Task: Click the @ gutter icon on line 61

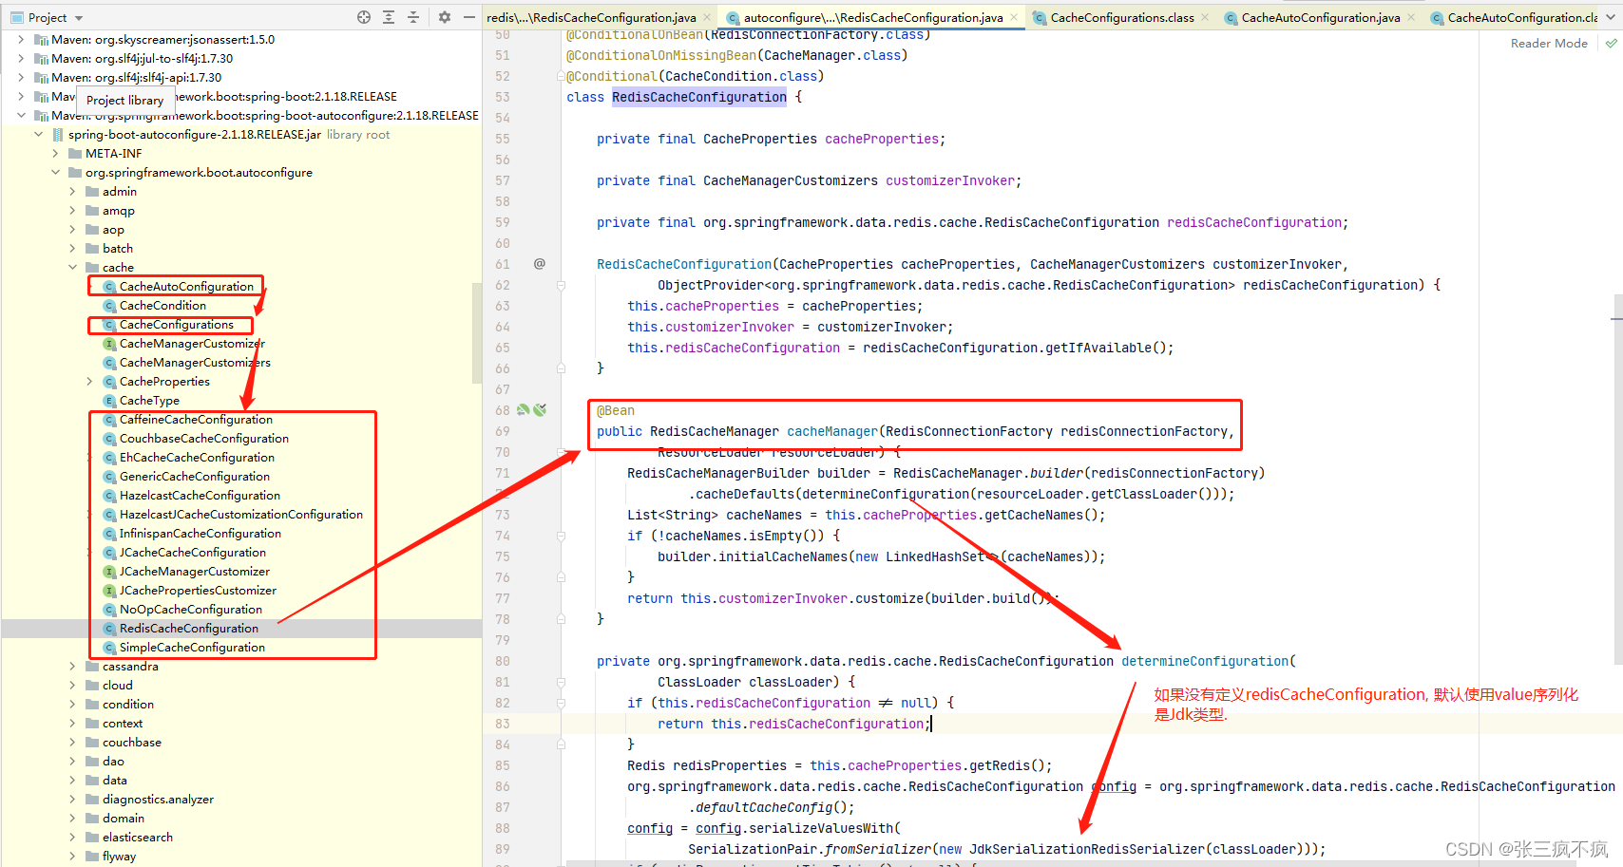Action: [540, 264]
